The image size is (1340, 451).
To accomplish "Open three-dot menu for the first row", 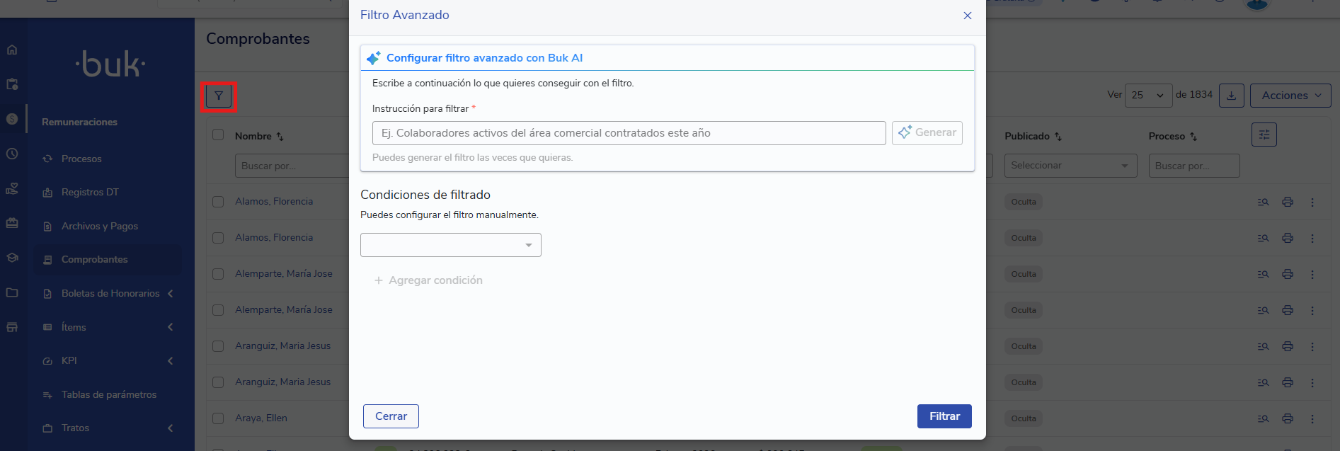I will coord(1312,202).
